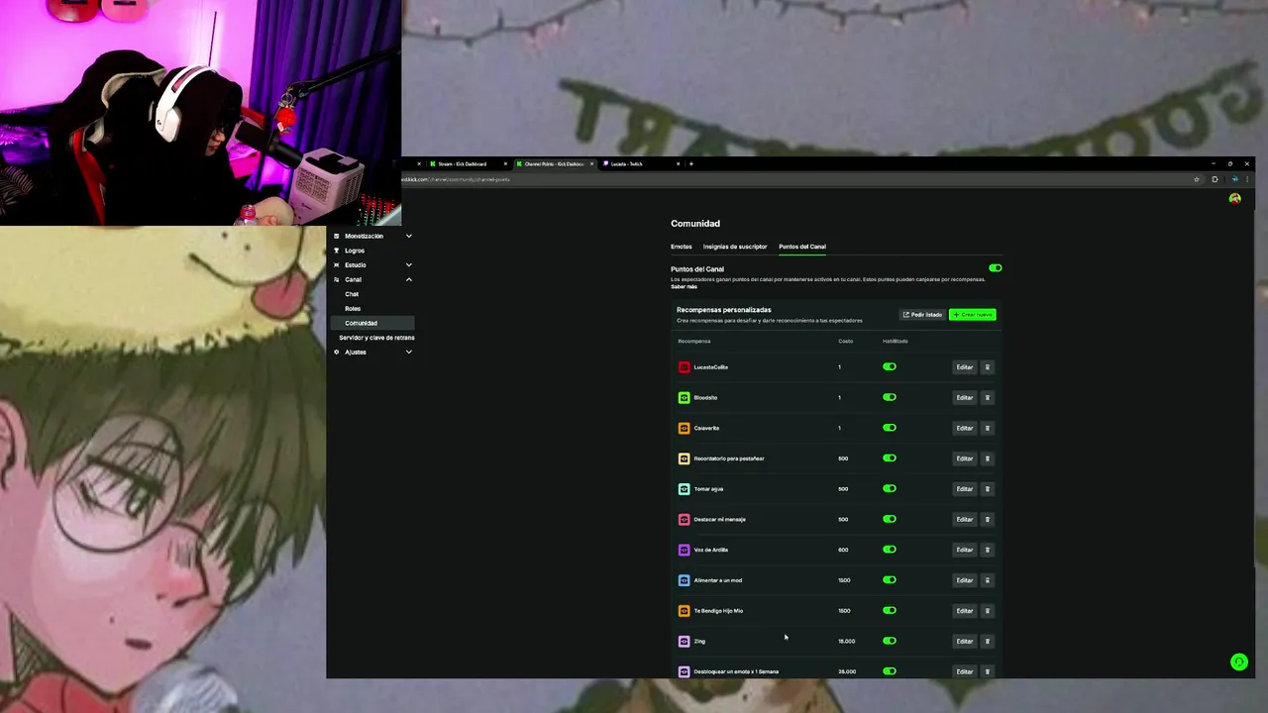This screenshot has width=1268, height=713.
Task: Turn off the Zing reward toggle
Action: coord(890,642)
